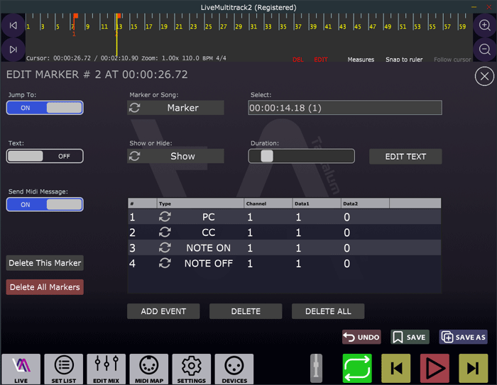
Task: Select the Data1 cell of the CC row
Action: coord(317,233)
